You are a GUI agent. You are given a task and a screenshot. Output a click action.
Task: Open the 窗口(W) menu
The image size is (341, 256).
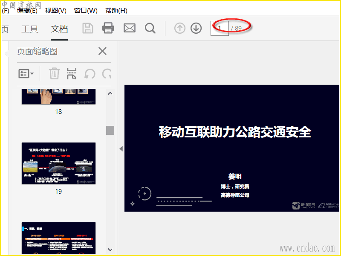coord(86,10)
